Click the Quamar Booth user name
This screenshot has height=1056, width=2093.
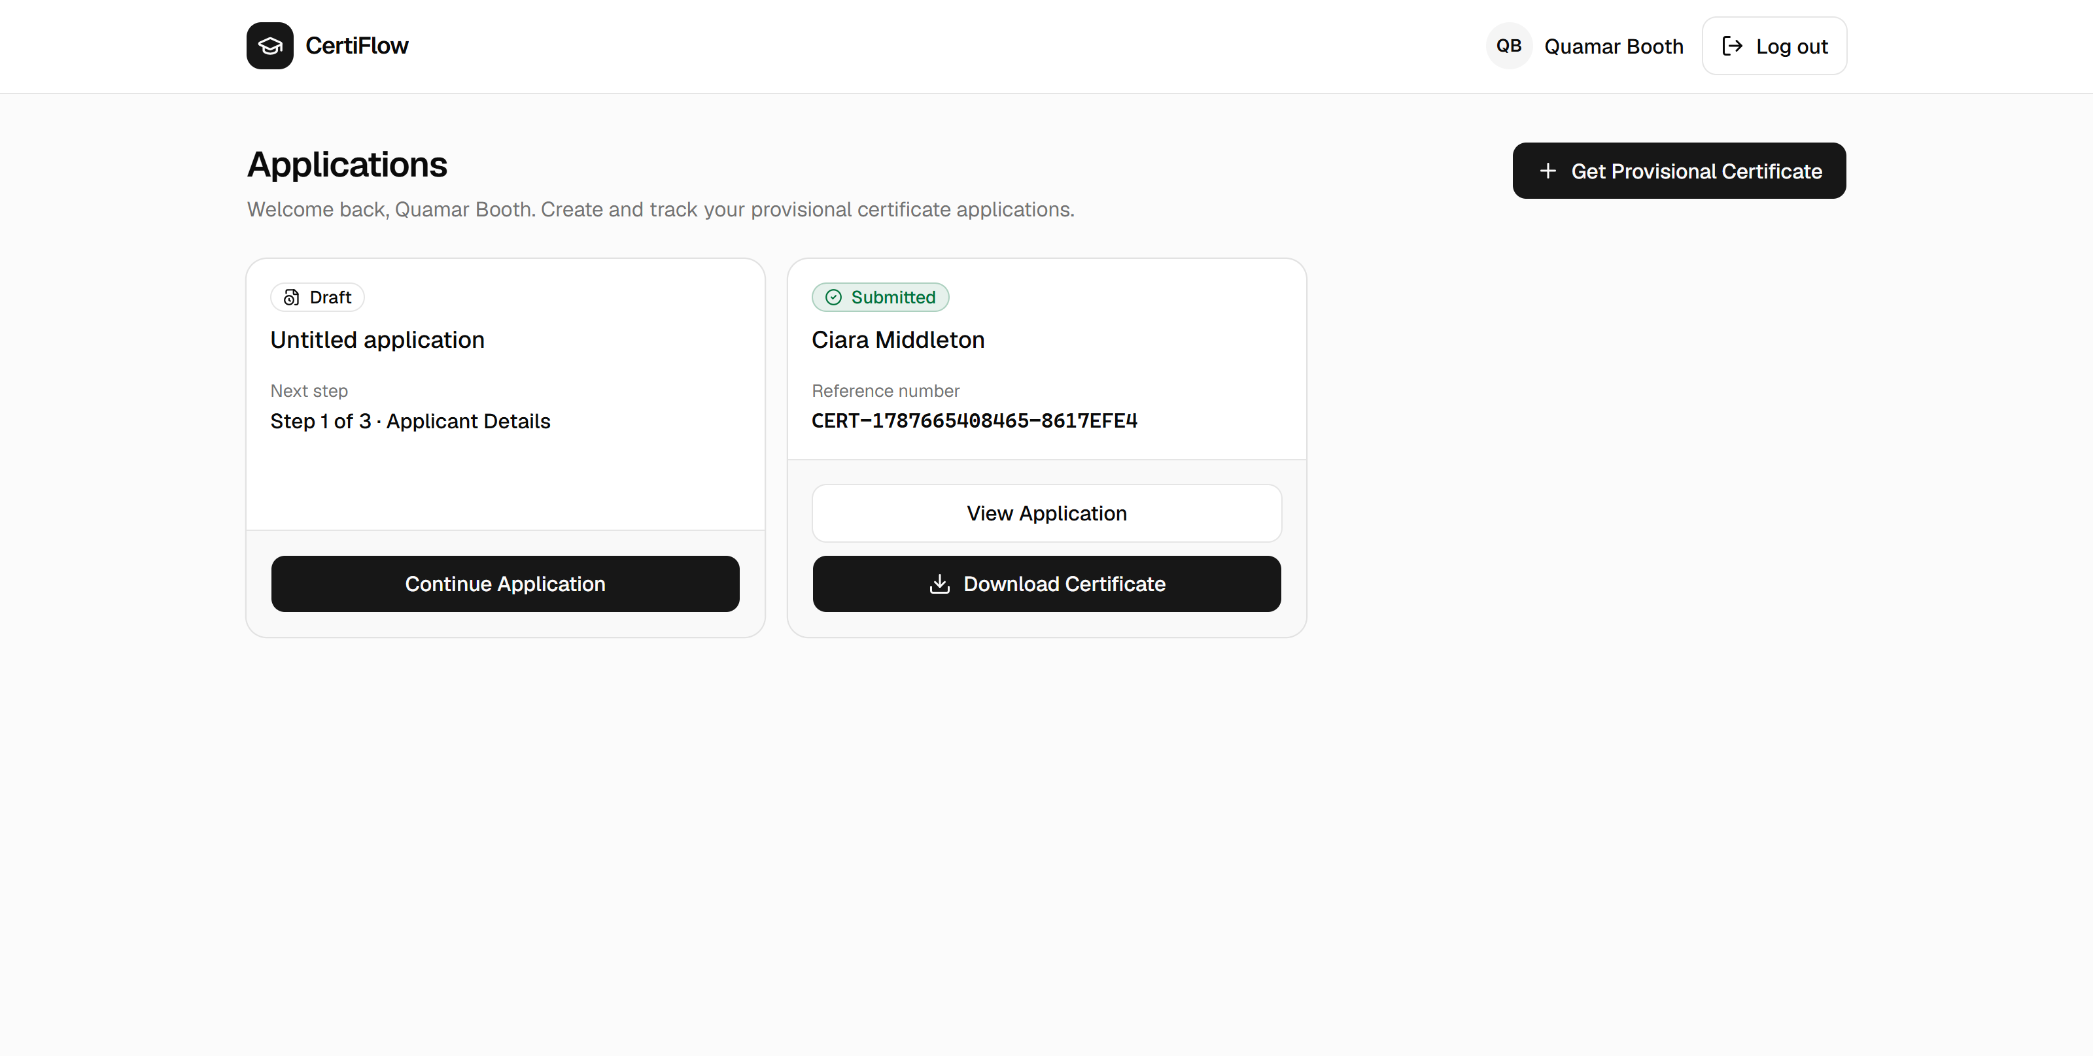point(1614,46)
